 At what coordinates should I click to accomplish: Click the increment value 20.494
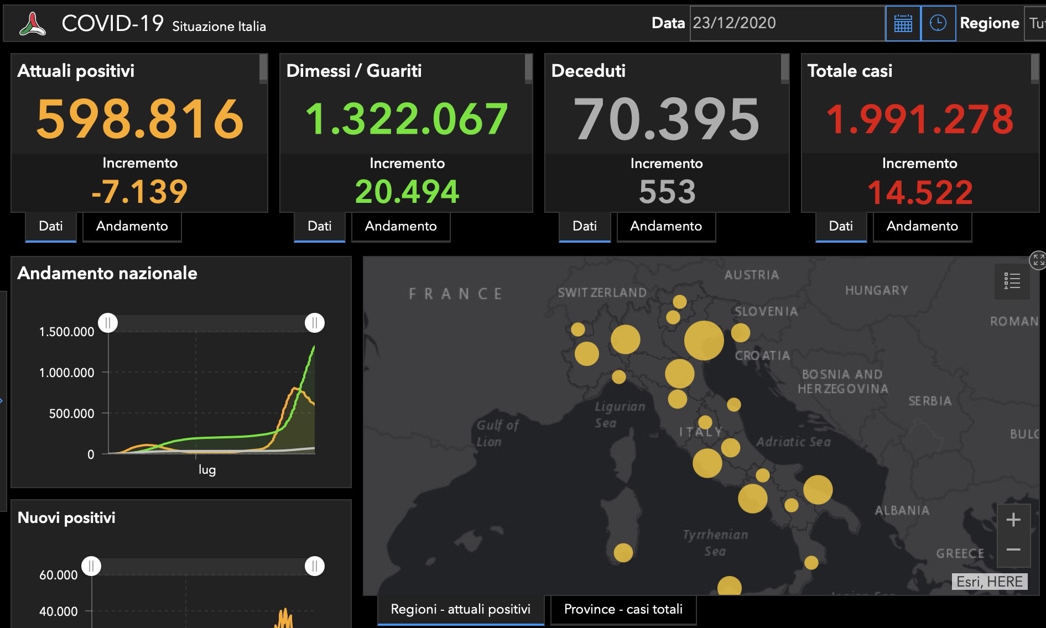[407, 192]
